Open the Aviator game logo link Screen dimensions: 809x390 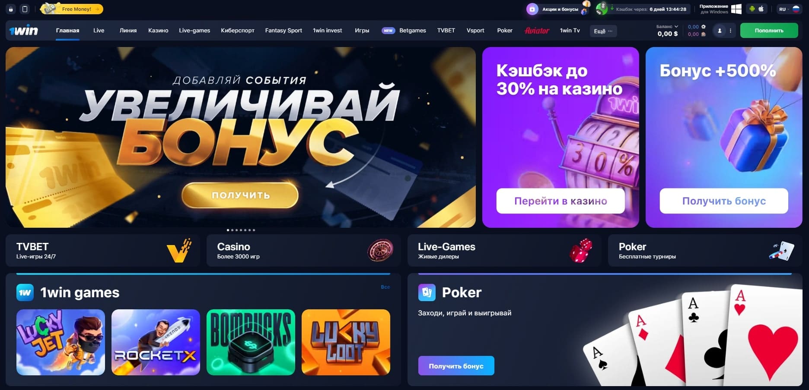point(537,31)
